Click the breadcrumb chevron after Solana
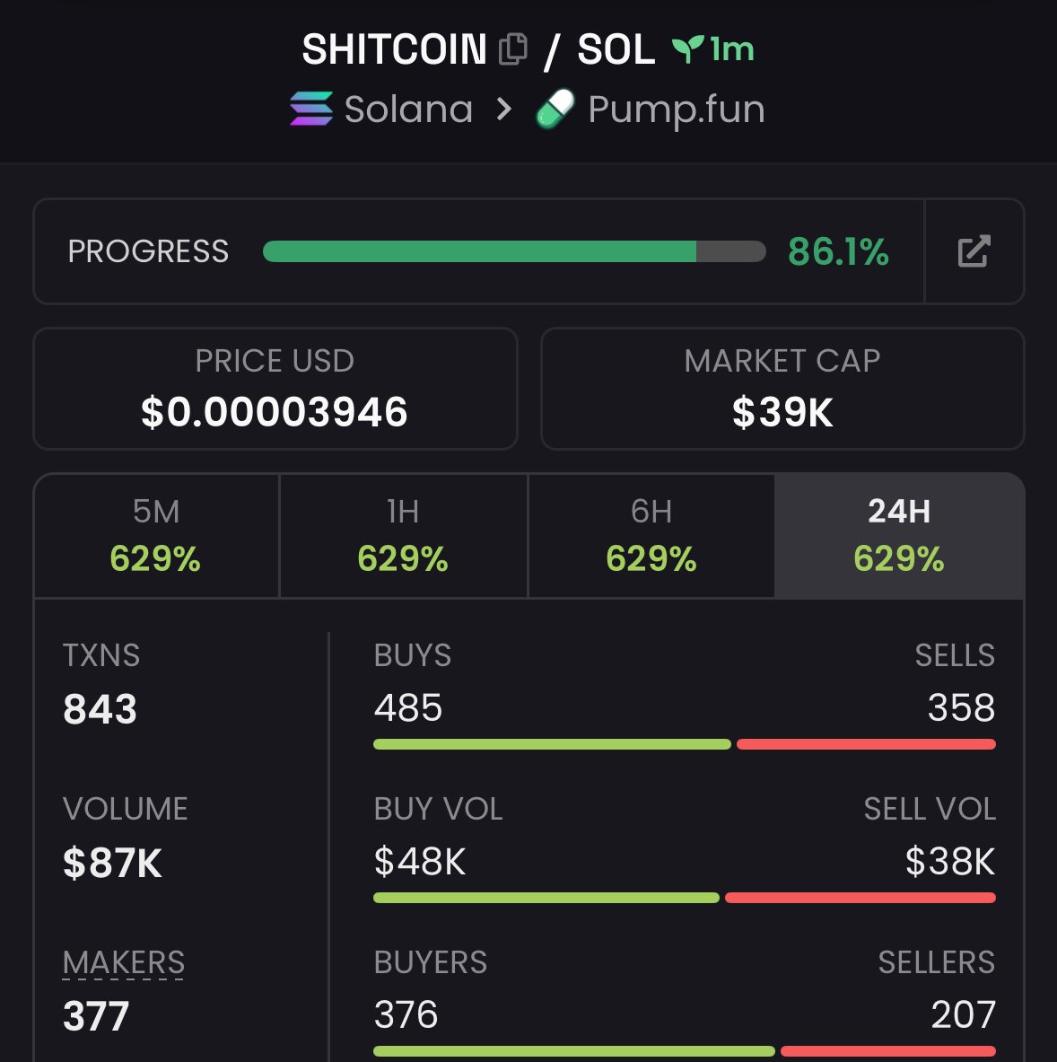 pos(504,110)
